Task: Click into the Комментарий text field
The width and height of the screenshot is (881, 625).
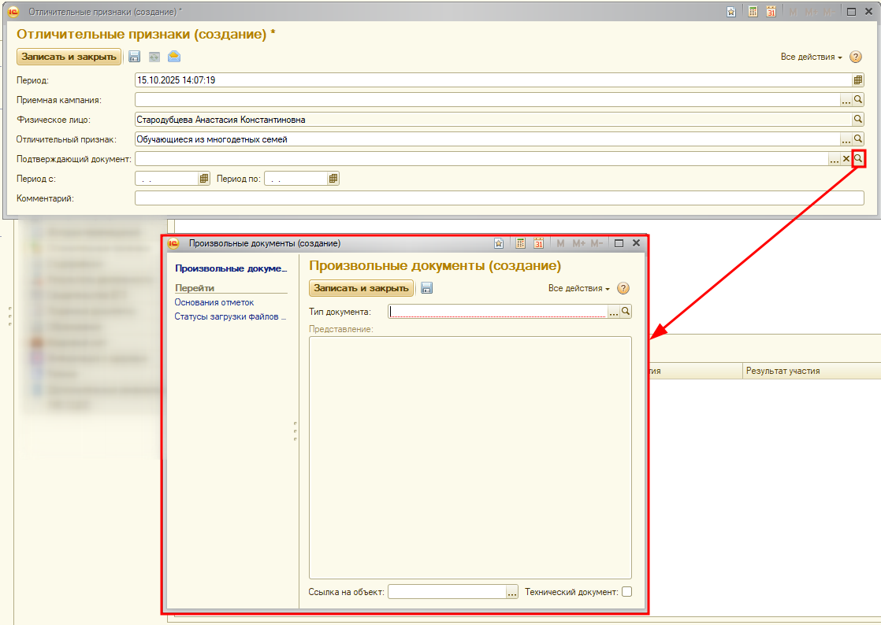Action: 499,198
